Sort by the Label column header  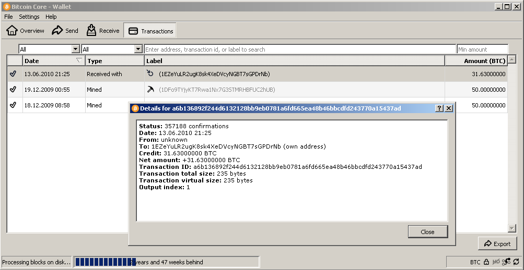tap(295, 60)
